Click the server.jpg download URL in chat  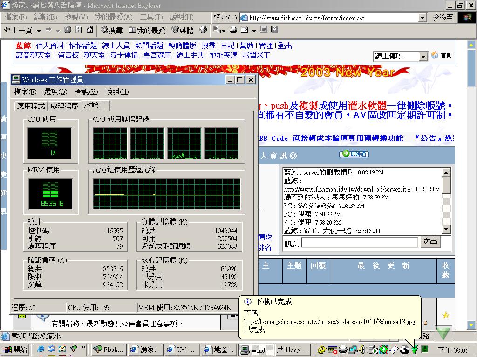tap(347, 189)
